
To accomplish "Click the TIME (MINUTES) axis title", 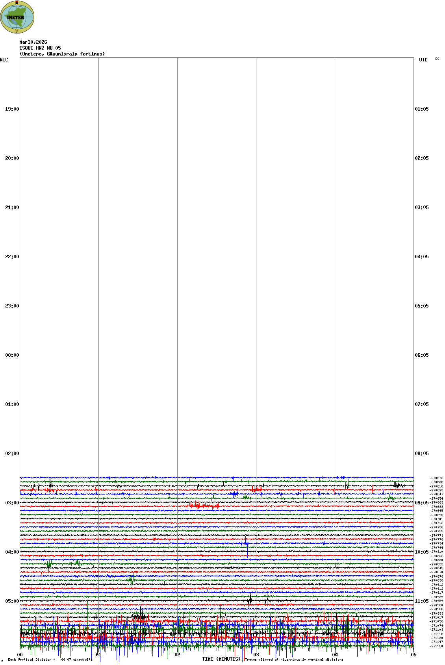I will click(221, 659).
